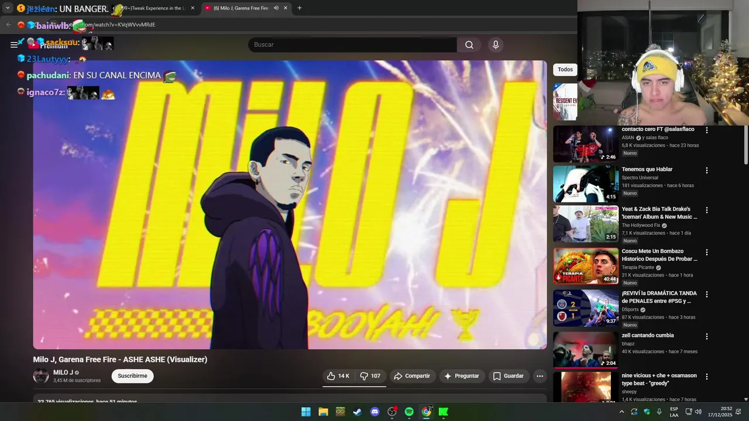The width and height of the screenshot is (749, 421).
Task: Open the OBS Studio taskbar icon
Action: [392, 412]
